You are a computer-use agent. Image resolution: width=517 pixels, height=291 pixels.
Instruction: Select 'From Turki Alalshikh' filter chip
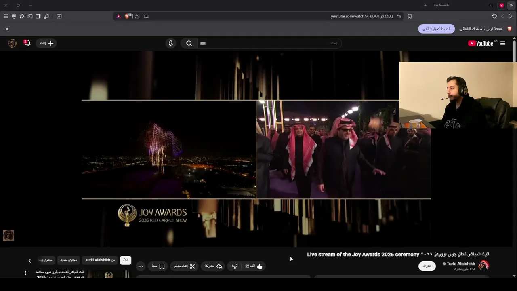[x=100, y=260]
